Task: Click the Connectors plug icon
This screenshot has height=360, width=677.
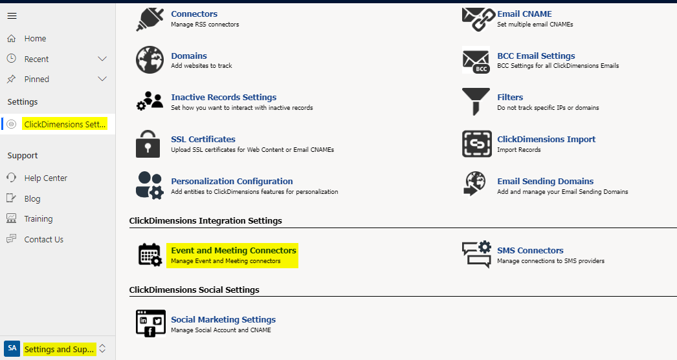Action: pos(150,19)
